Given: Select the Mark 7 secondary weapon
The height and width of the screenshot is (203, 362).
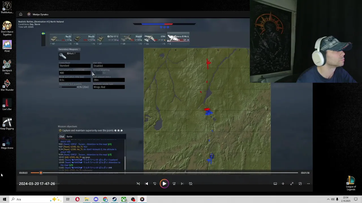Looking at the screenshot, I should click(x=69, y=56).
